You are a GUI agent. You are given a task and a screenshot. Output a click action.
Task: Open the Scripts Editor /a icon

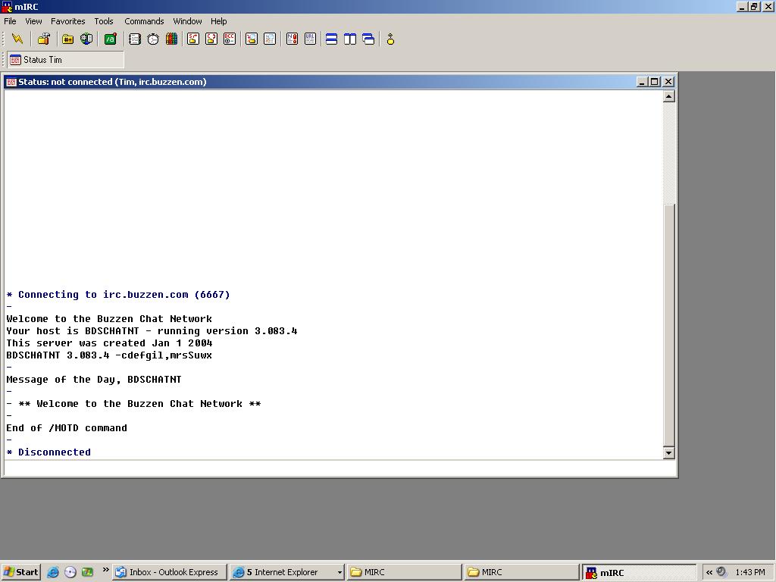(110, 39)
